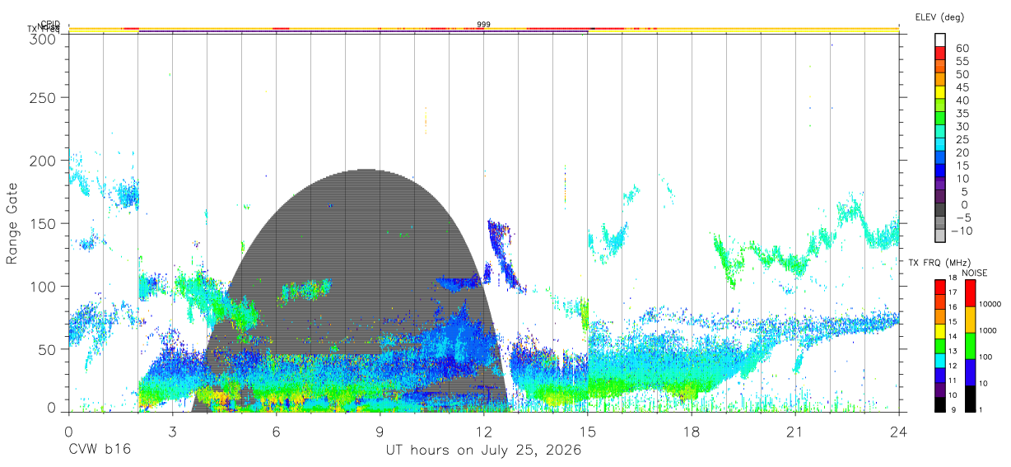This screenshot has height=467, width=1011.
Task: Select the cyan 12–13 MHz TX FRQ swatch
Action: click(940, 360)
